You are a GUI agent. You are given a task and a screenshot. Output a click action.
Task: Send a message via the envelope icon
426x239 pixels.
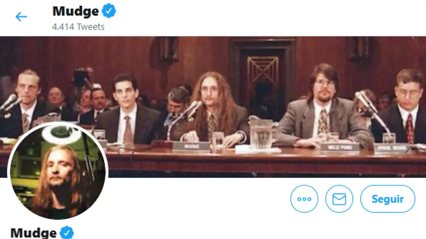pyautogui.click(x=339, y=199)
